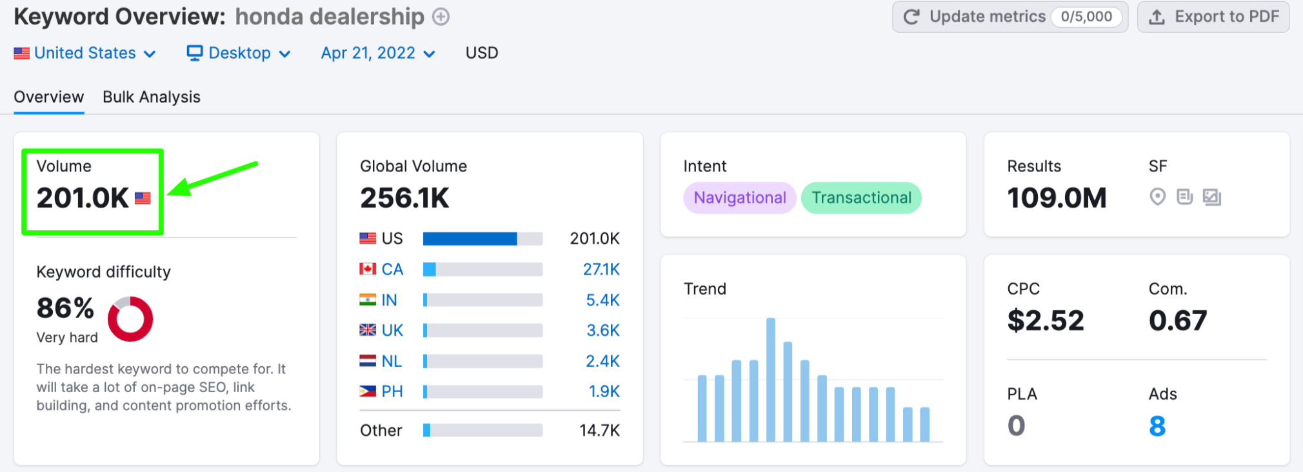This screenshot has height=472, width=1303.
Task: Click the Other volume progress bar
Action: click(482, 430)
